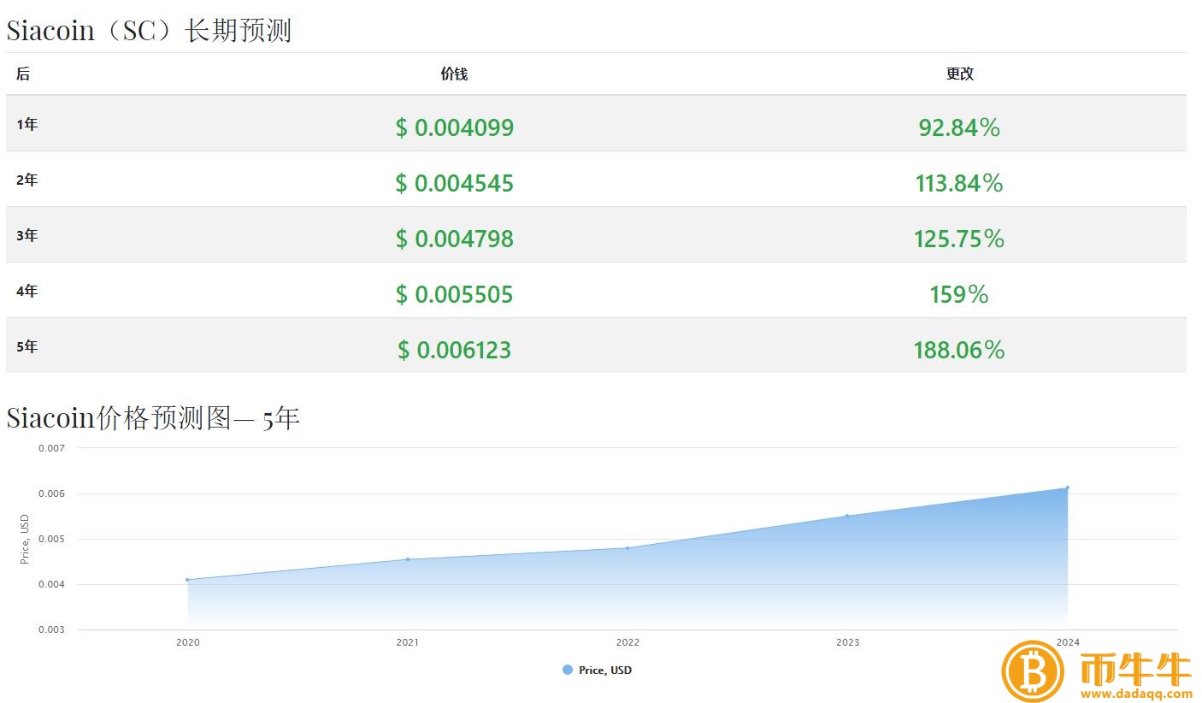Screen dimensions: 1202x703
Task: Click the Siacoin价格预测图— 5年 chart title
Action: (154, 417)
